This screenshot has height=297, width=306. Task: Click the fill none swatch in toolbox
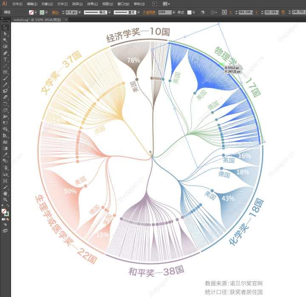click(x=4, y=211)
